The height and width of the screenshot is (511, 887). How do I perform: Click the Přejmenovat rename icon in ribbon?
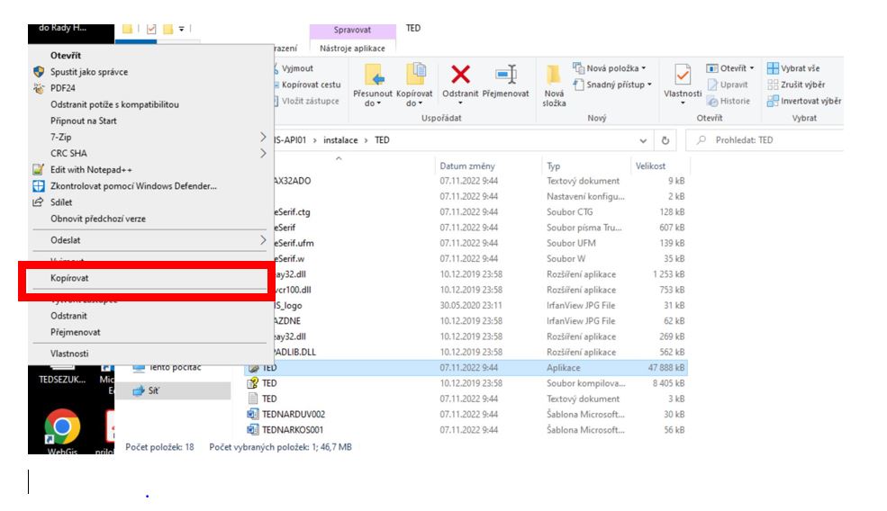point(505,74)
